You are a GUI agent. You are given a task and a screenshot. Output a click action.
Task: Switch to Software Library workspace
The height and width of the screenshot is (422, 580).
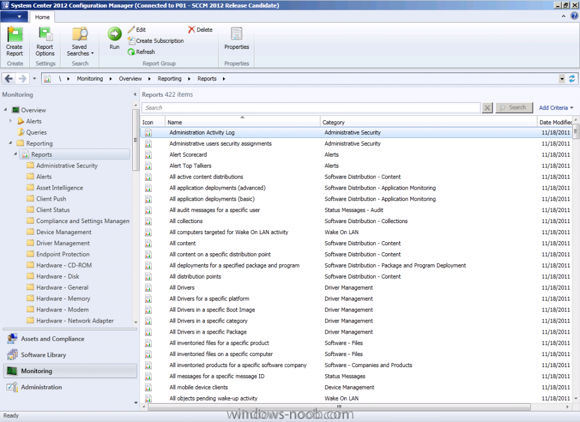70,354
